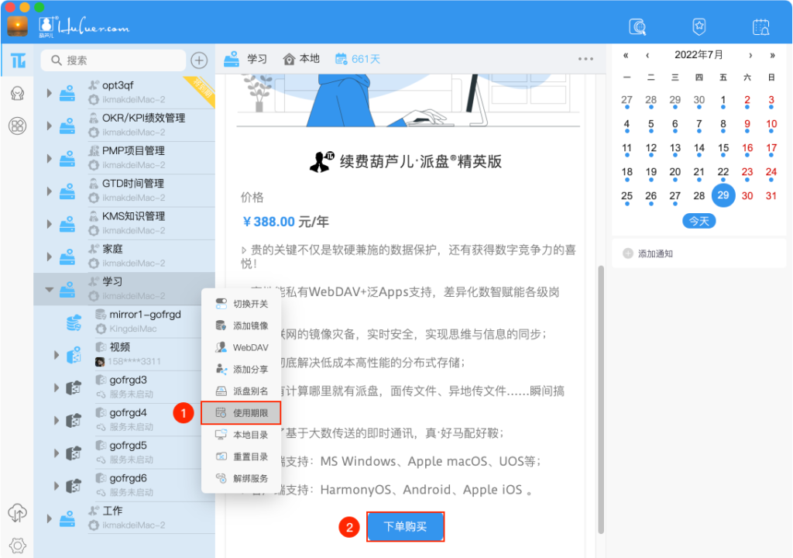
Task: Expand the gofrgd4 item
Action: coord(57,420)
